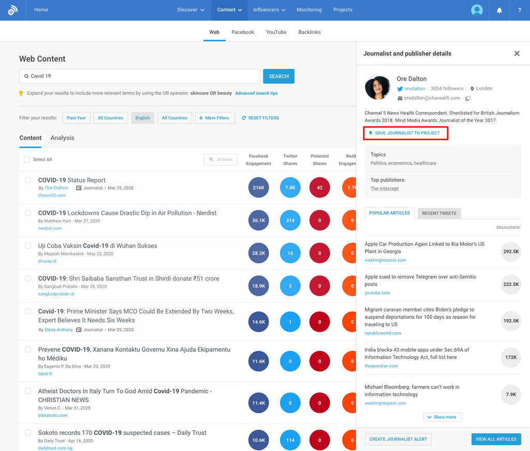This screenshot has height=451, width=530.
Task: Close the journalist details panel
Action: 517,53
